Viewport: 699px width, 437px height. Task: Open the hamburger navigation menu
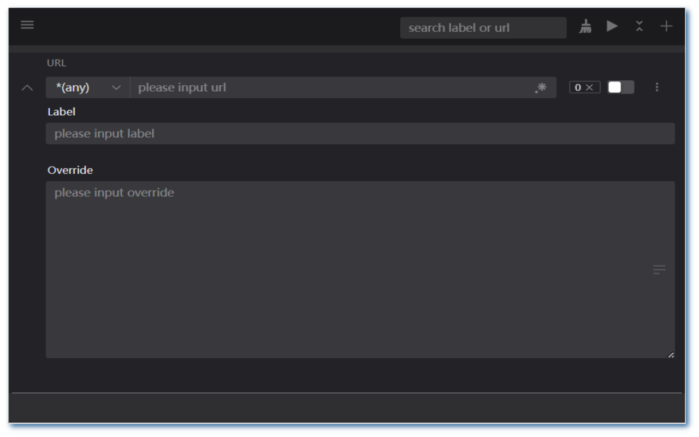pyautogui.click(x=27, y=25)
